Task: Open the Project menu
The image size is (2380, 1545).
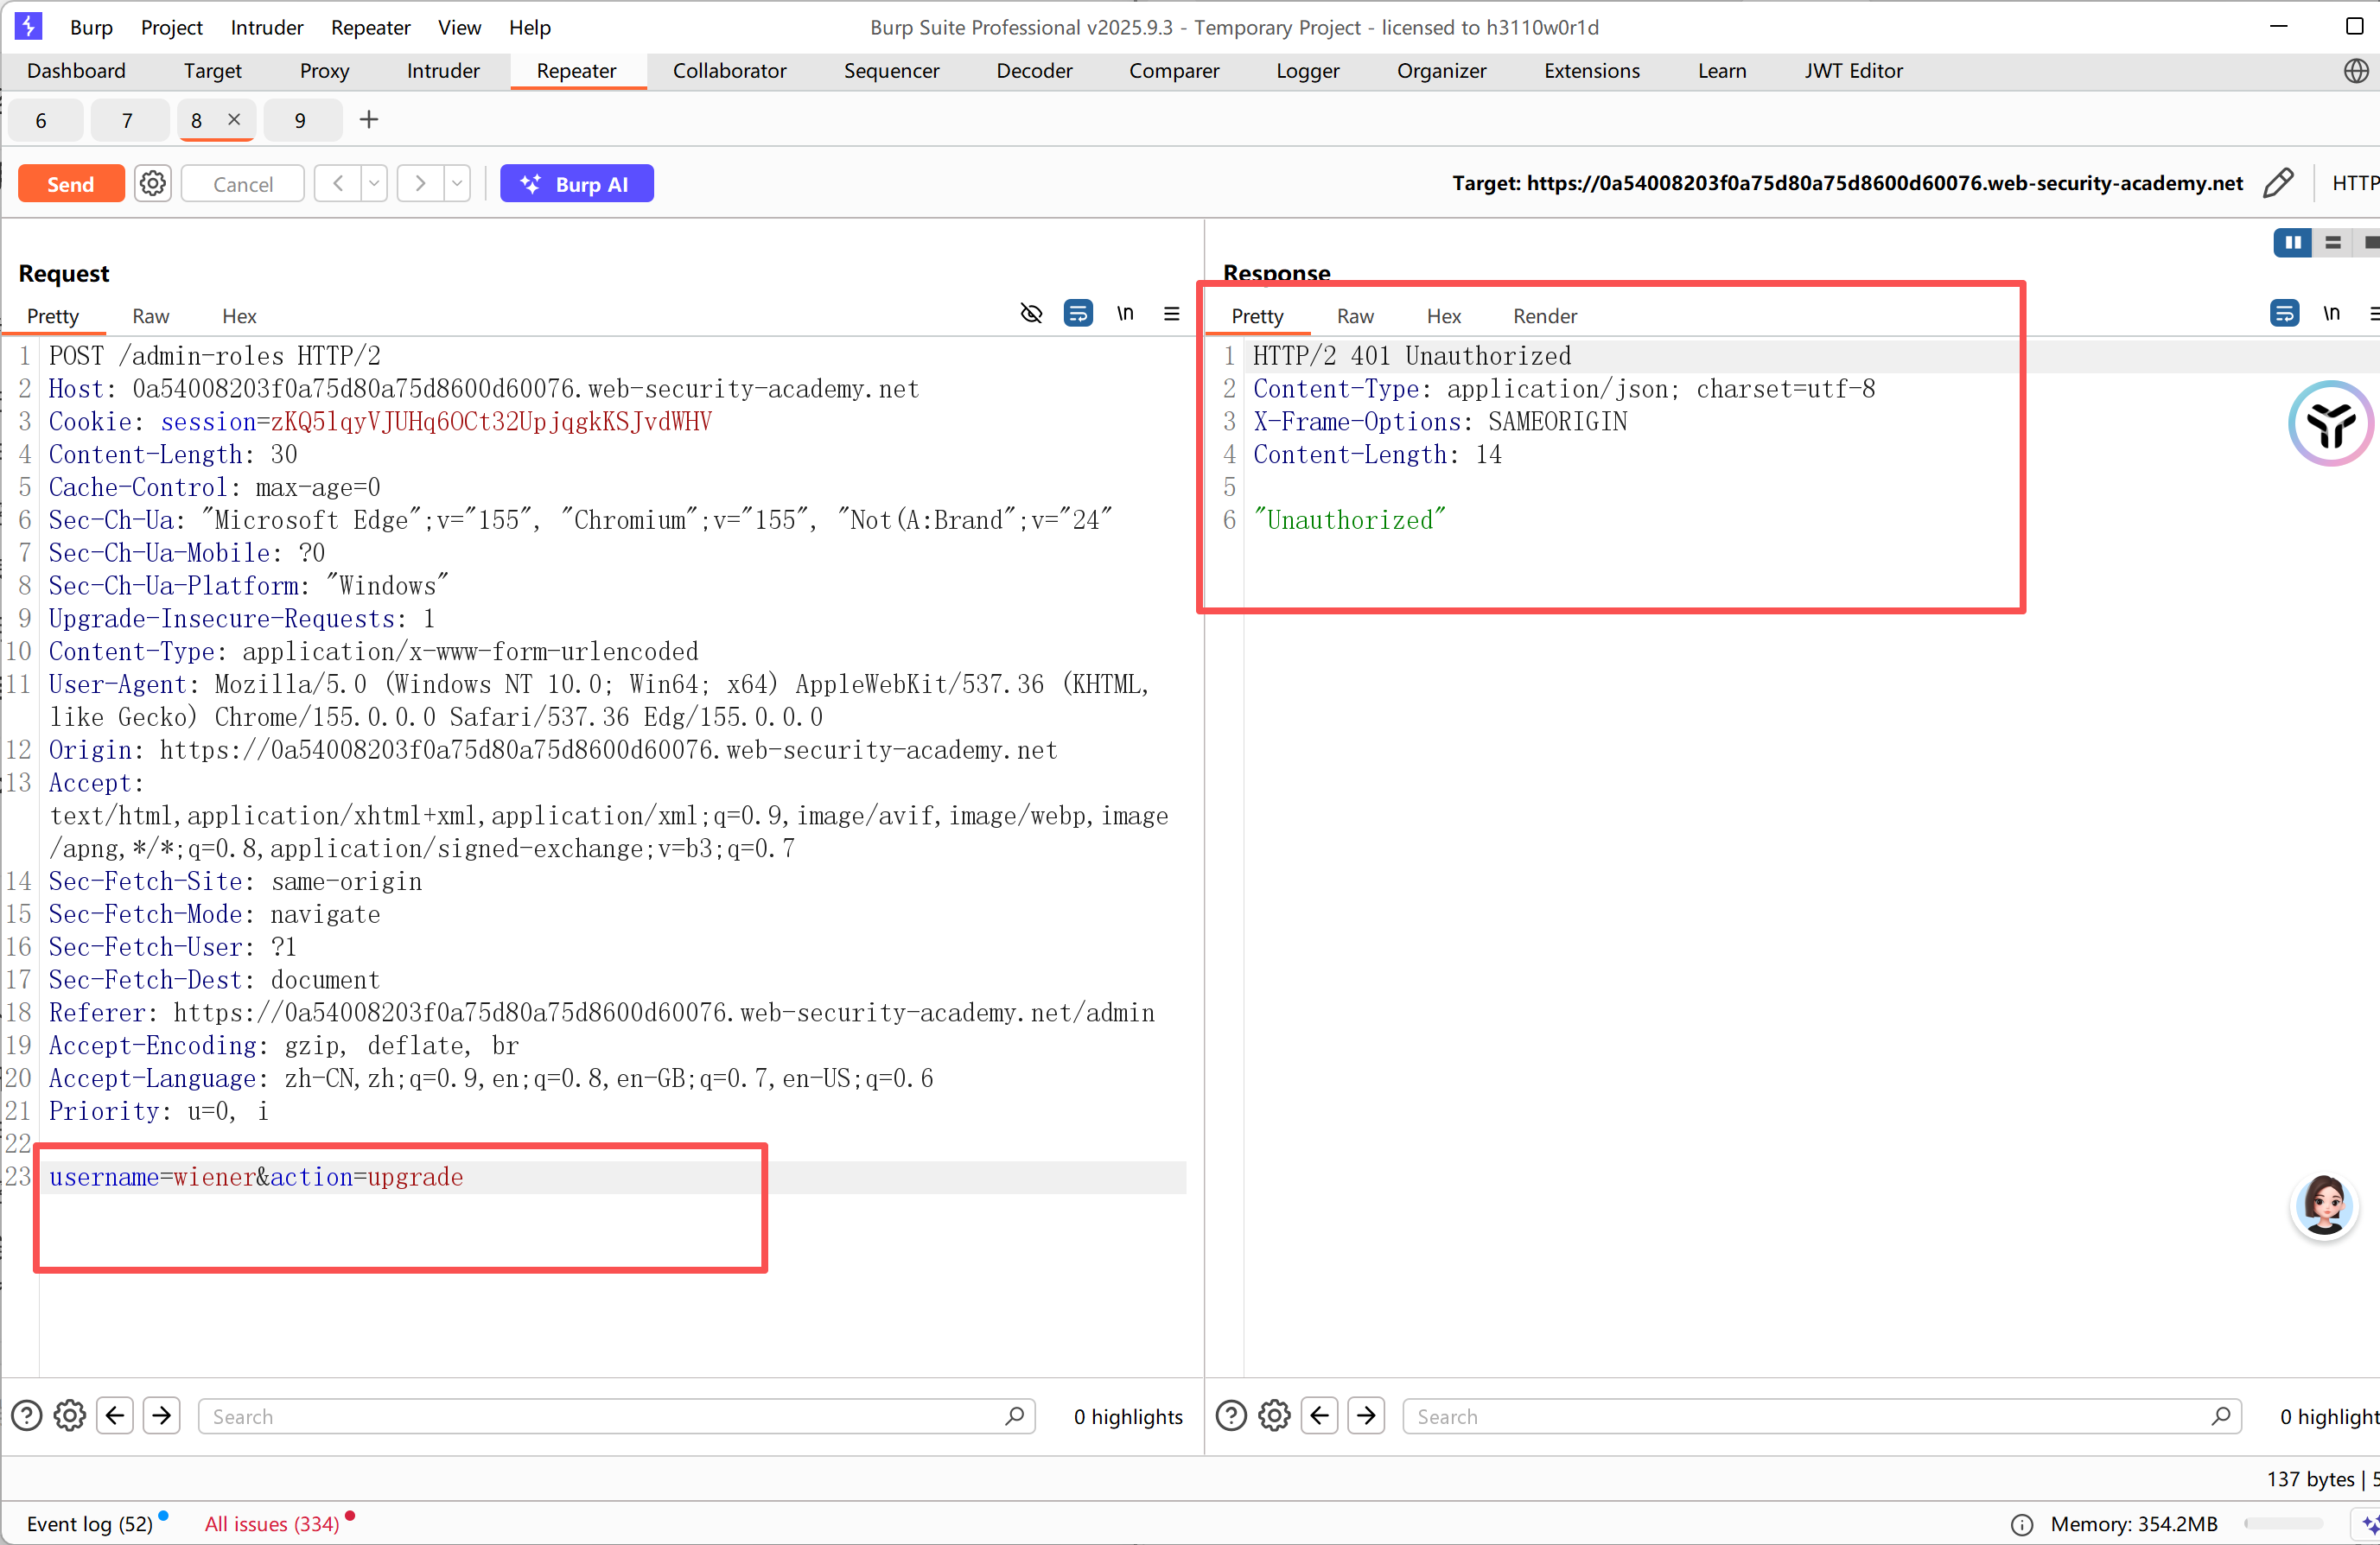Action: [172, 28]
